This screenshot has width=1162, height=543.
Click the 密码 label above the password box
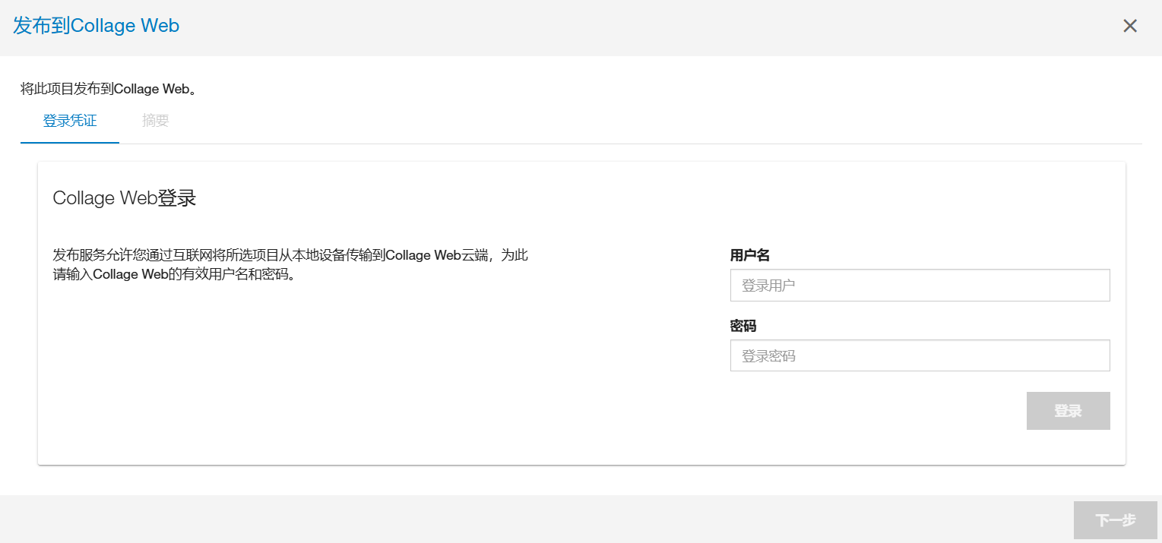click(x=743, y=326)
